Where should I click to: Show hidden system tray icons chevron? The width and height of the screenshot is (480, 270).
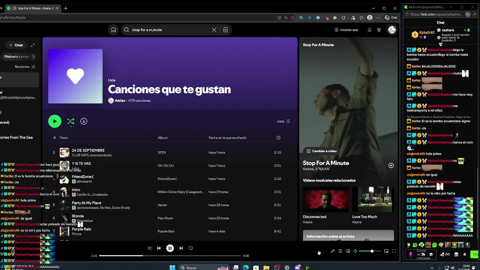tap(432, 268)
